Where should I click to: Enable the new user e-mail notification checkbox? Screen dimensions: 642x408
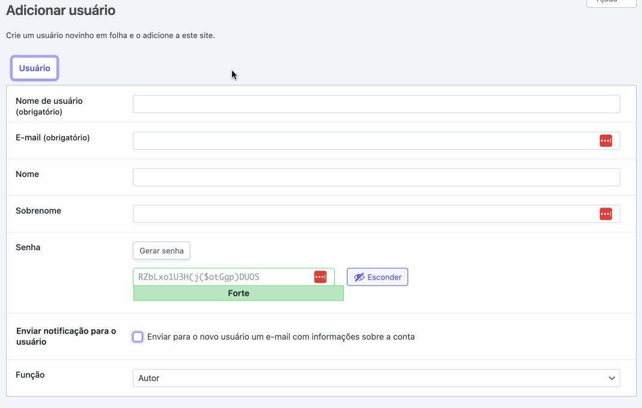click(138, 337)
